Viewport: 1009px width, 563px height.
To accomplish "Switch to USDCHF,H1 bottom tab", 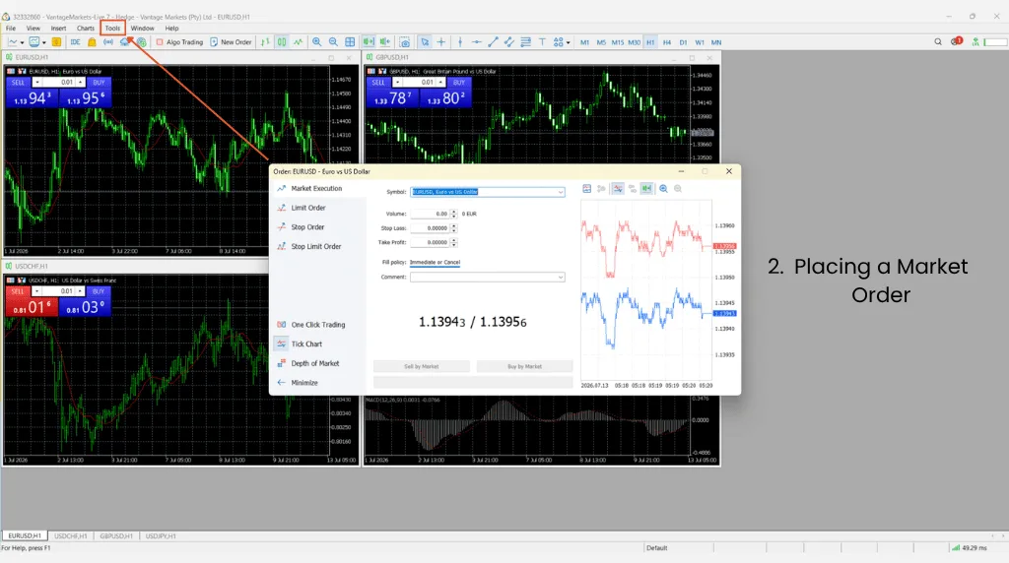I will (x=70, y=536).
